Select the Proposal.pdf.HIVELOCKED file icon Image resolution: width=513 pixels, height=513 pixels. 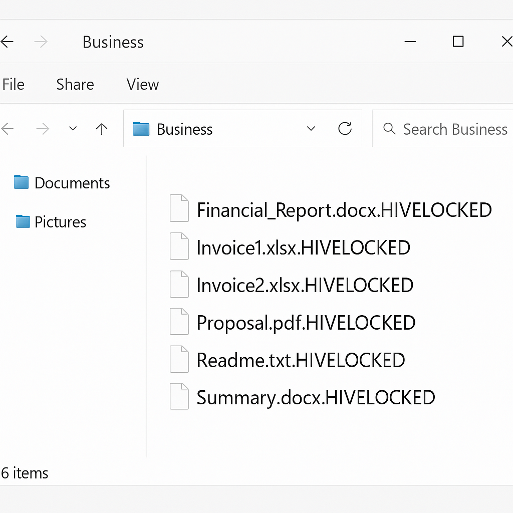click(179, 322)
